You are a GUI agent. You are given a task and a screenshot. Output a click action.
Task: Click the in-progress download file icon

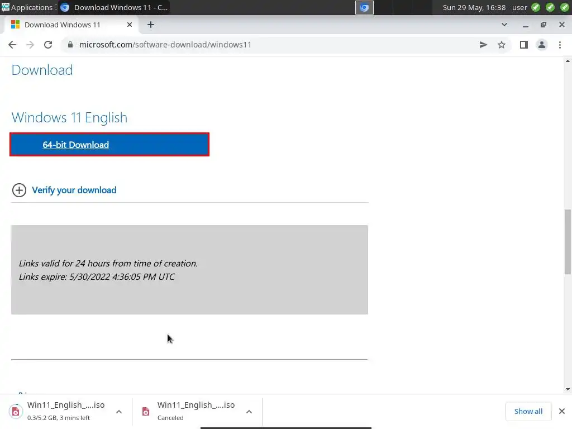pos(16,412)
